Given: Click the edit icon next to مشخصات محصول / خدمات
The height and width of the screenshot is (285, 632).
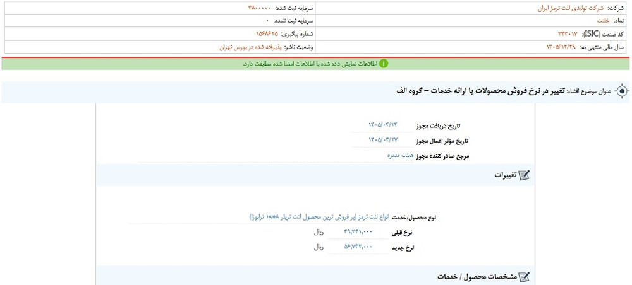Looking at the screenshot, I should coord(524,277).
